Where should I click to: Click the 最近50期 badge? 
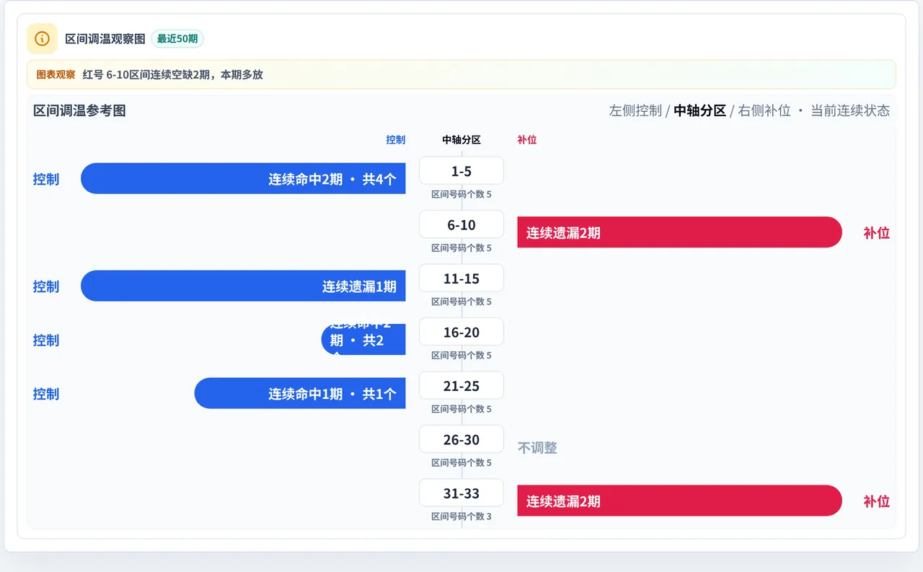[x=177, y=38]
